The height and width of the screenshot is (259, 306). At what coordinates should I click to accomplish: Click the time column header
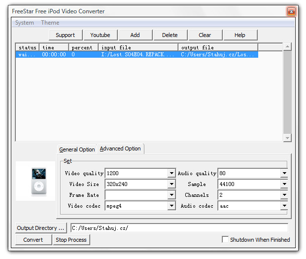pyautogui.click(x=54, y=47)
